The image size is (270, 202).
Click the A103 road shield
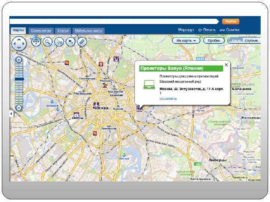(x=200, y=59)
